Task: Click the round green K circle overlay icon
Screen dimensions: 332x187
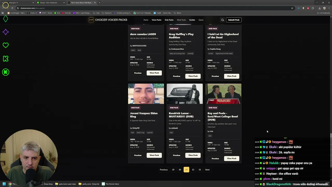Action: (5, 72)
